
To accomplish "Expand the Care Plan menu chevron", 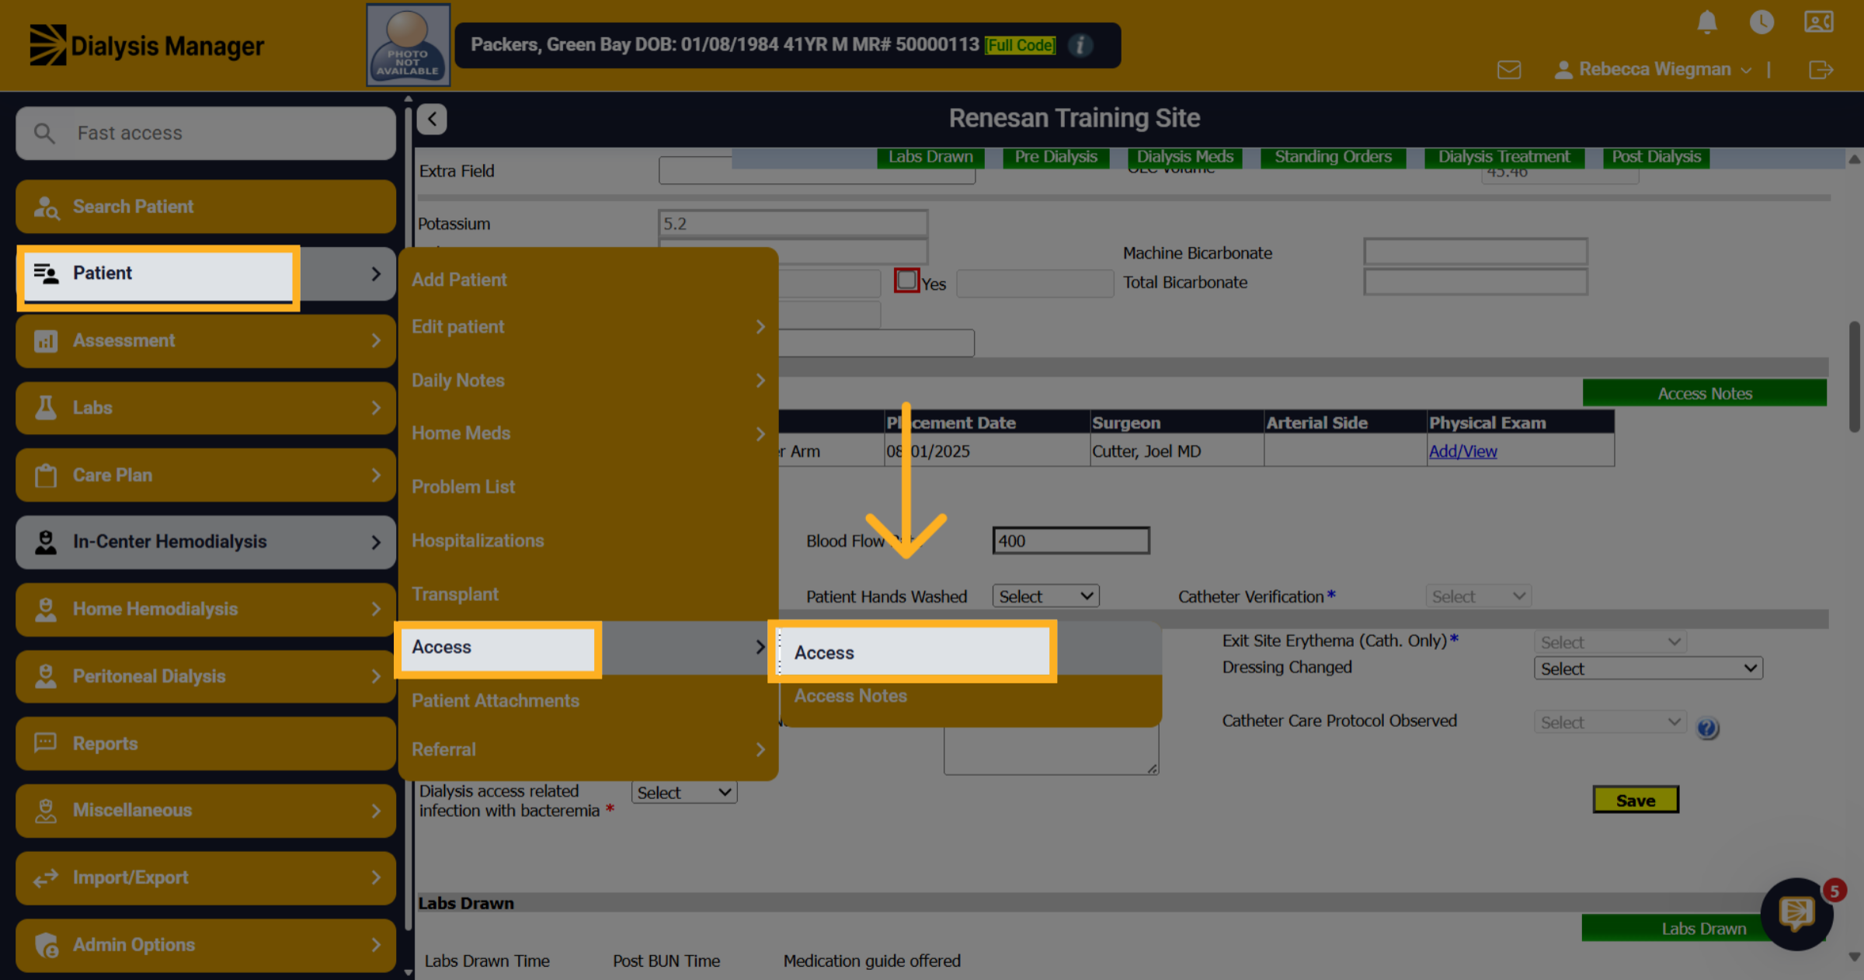I will 376,475.
